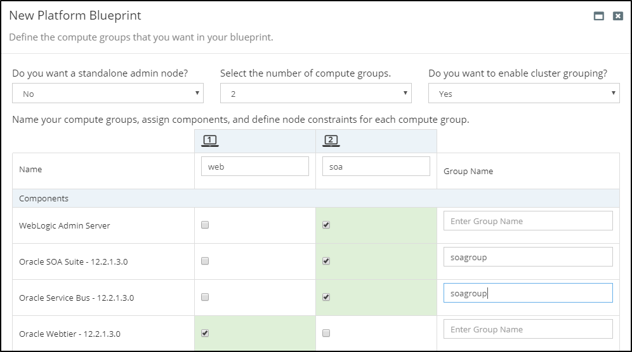Open the enable cluster grouping dropdown
The height and width of the screenshot is (352, 632).
tap(523, 94)
